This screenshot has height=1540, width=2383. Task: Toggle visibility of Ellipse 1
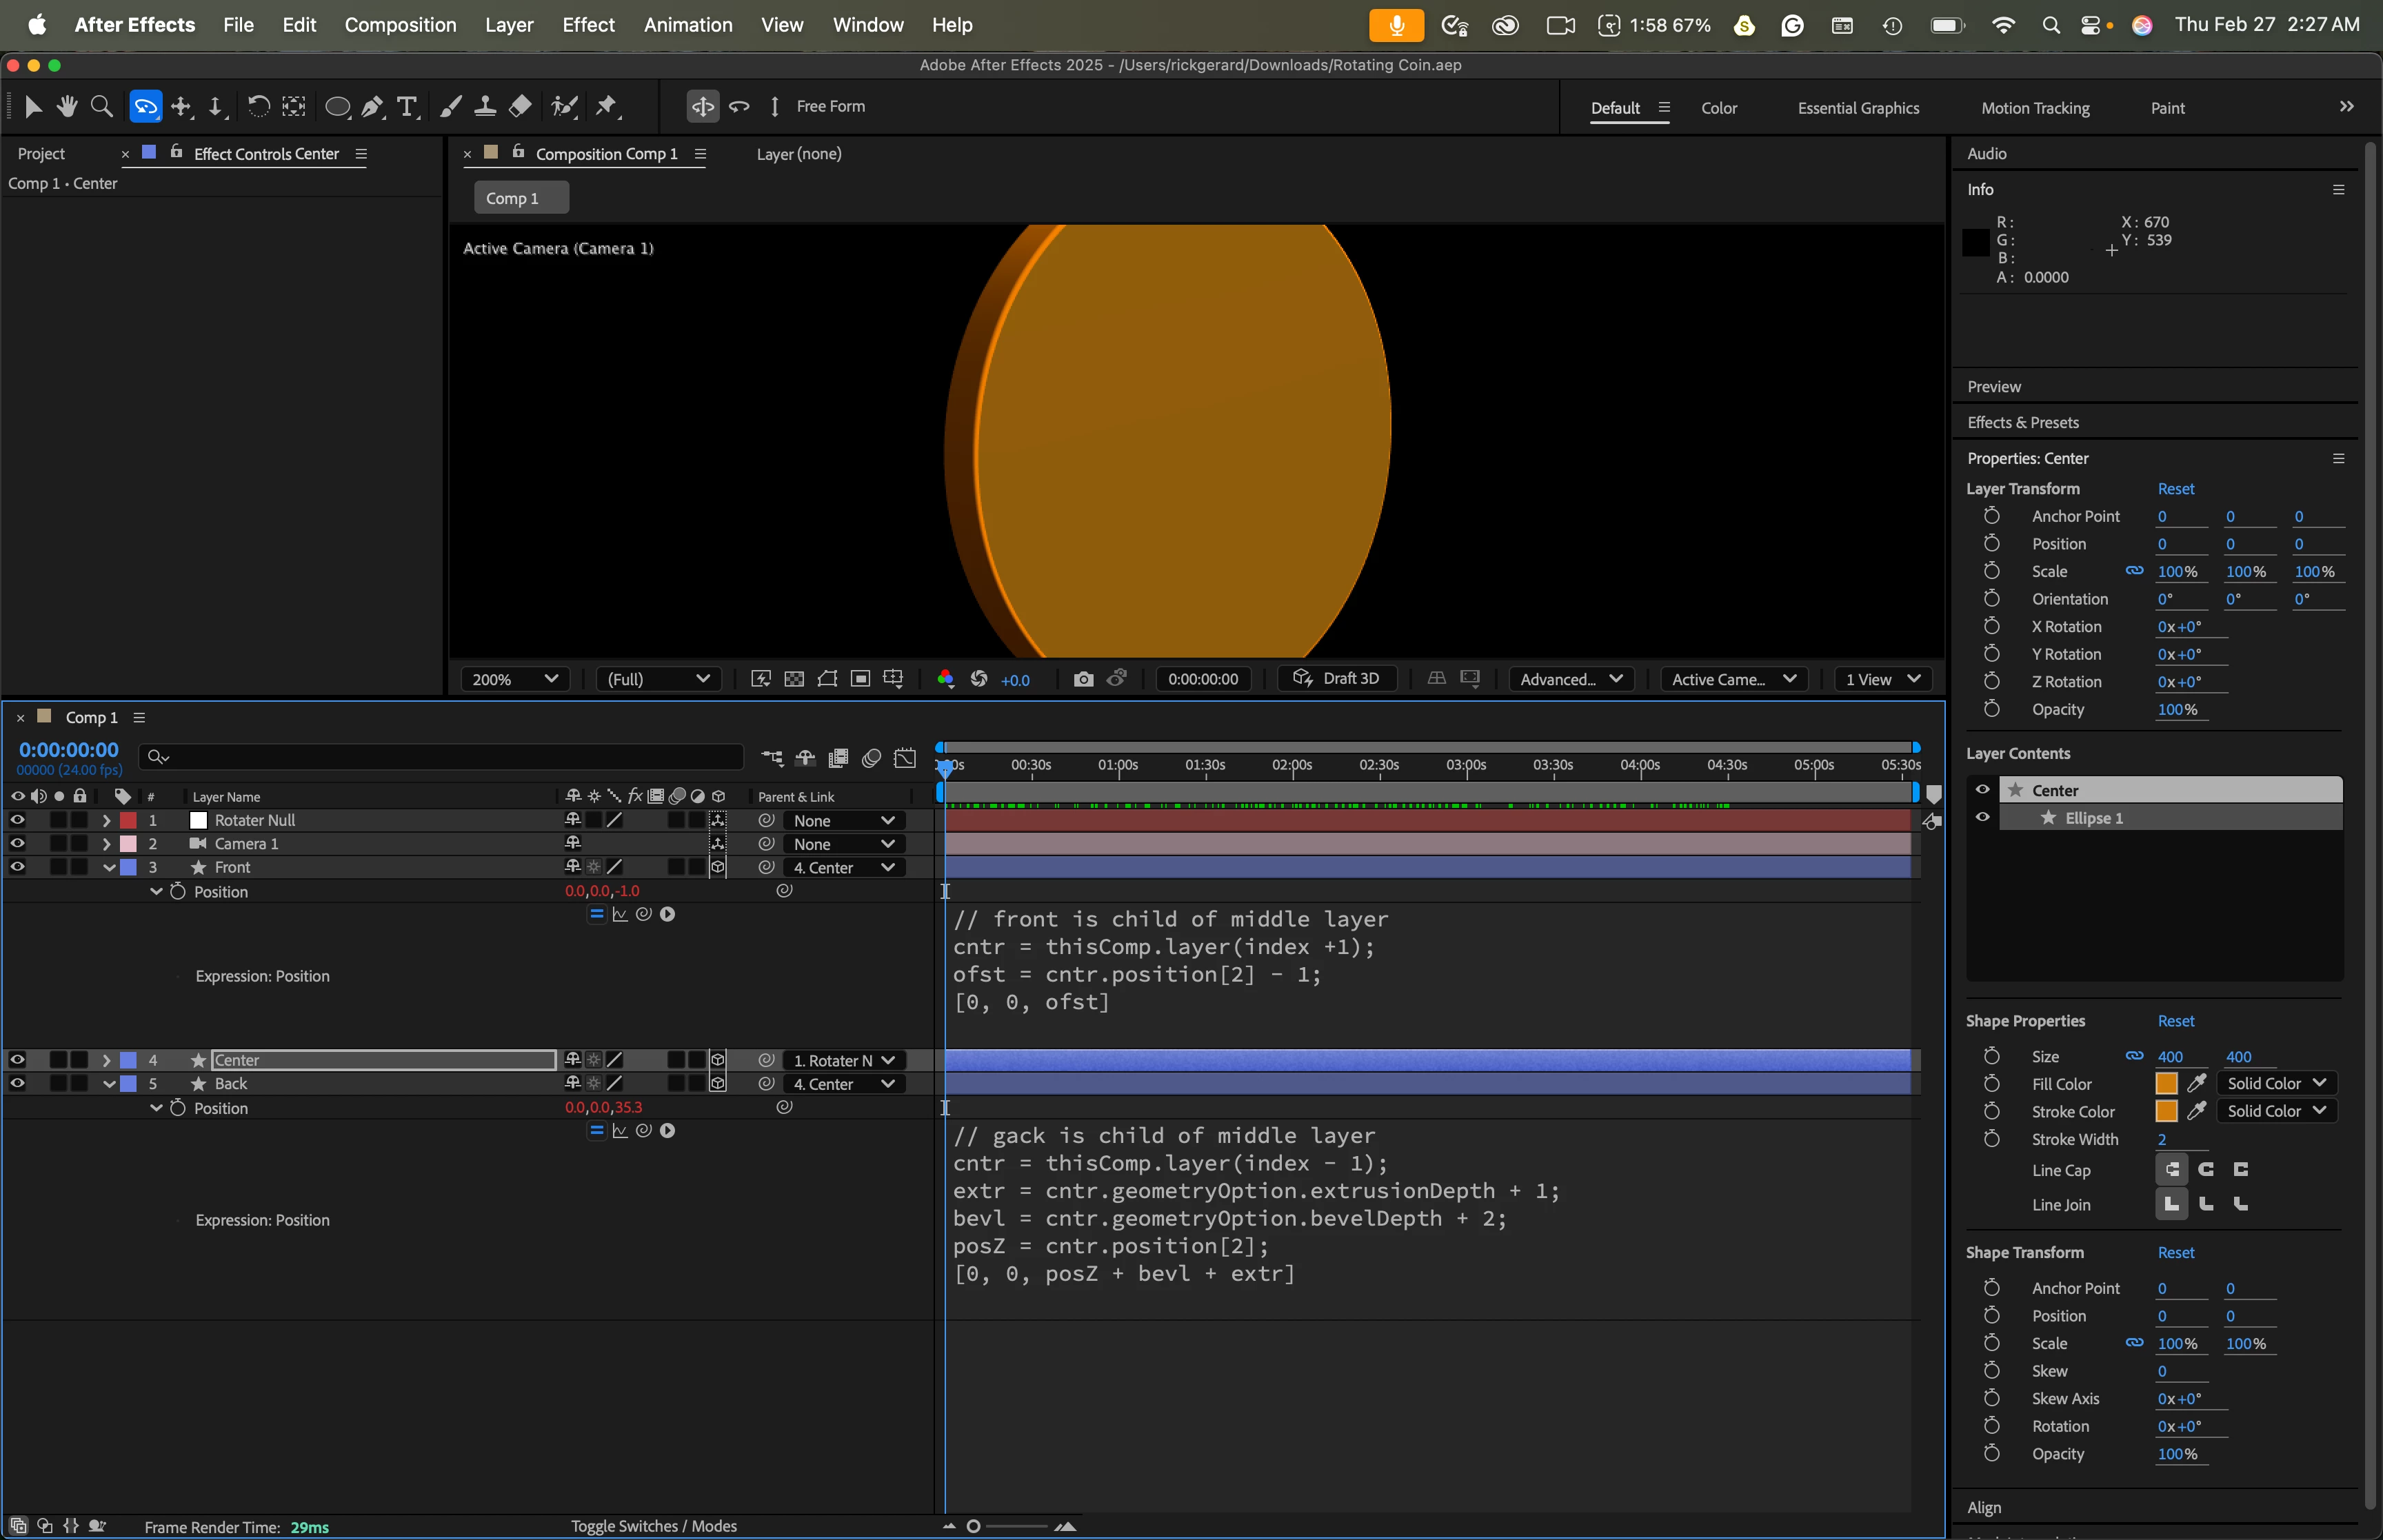[x=1982, y=817]
